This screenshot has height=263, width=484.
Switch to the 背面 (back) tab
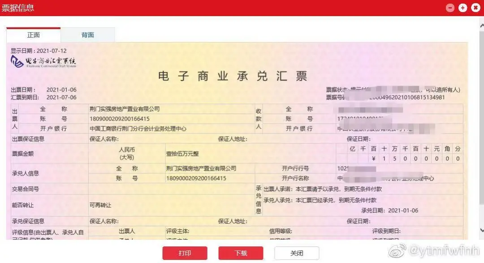[x=88, y=34]
